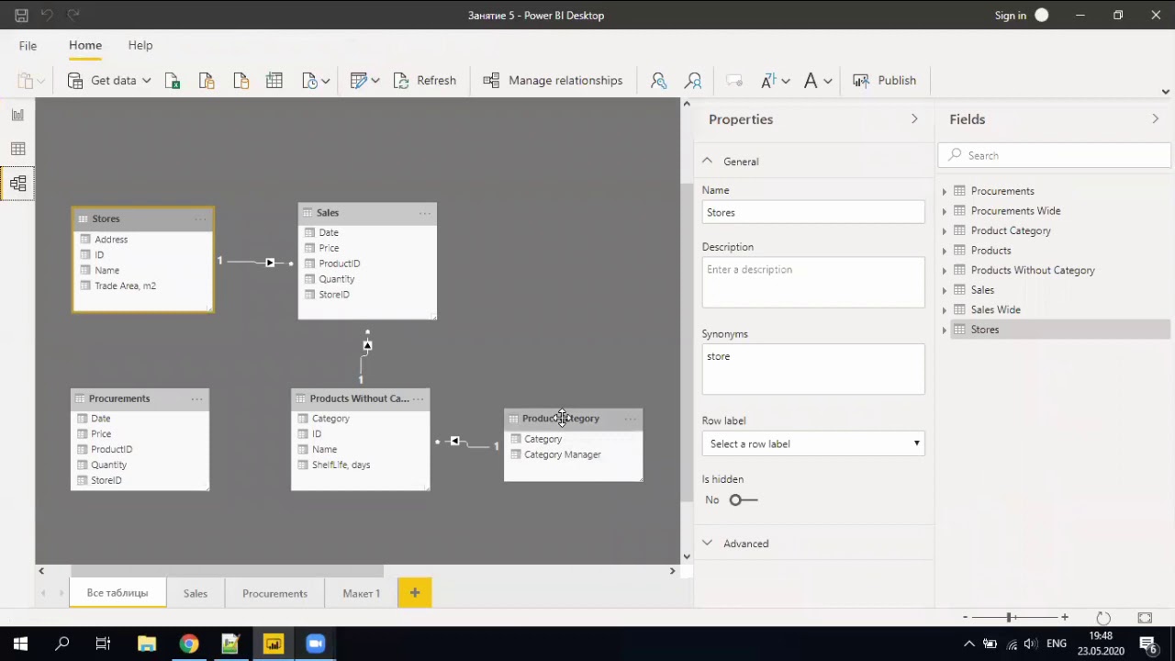Collapse the Fields pane

pyautogui.click(x=1155, y=119)
